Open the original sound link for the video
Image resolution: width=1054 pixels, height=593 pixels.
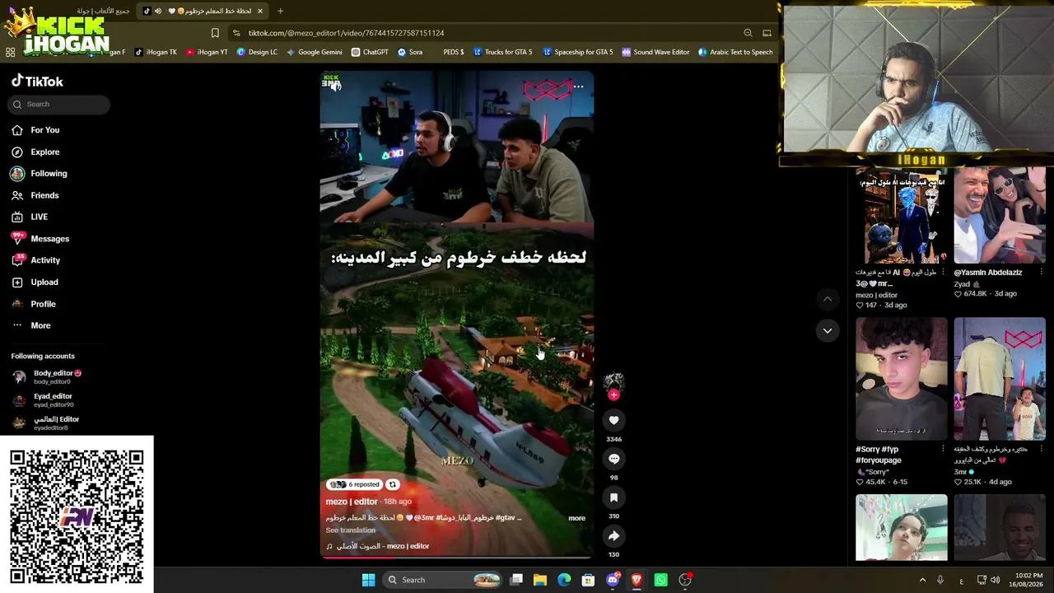point(378,546)
